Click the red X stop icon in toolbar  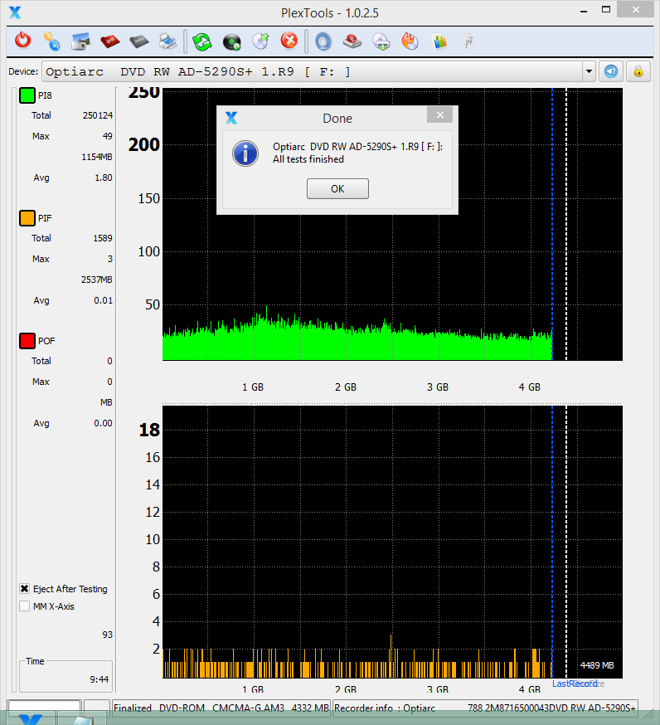(289, 41)
